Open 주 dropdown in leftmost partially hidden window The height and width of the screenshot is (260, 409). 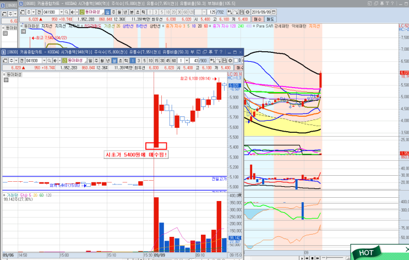pyautogui.click(x=15, y=14)
